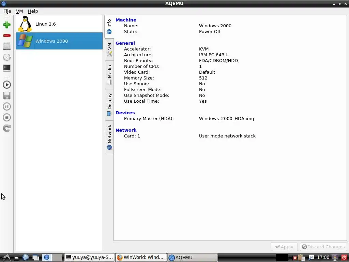The width and height of the screenshot is (349, 262).
Task: Click the AQEMU title bar app icon
Action: [3, 3]
